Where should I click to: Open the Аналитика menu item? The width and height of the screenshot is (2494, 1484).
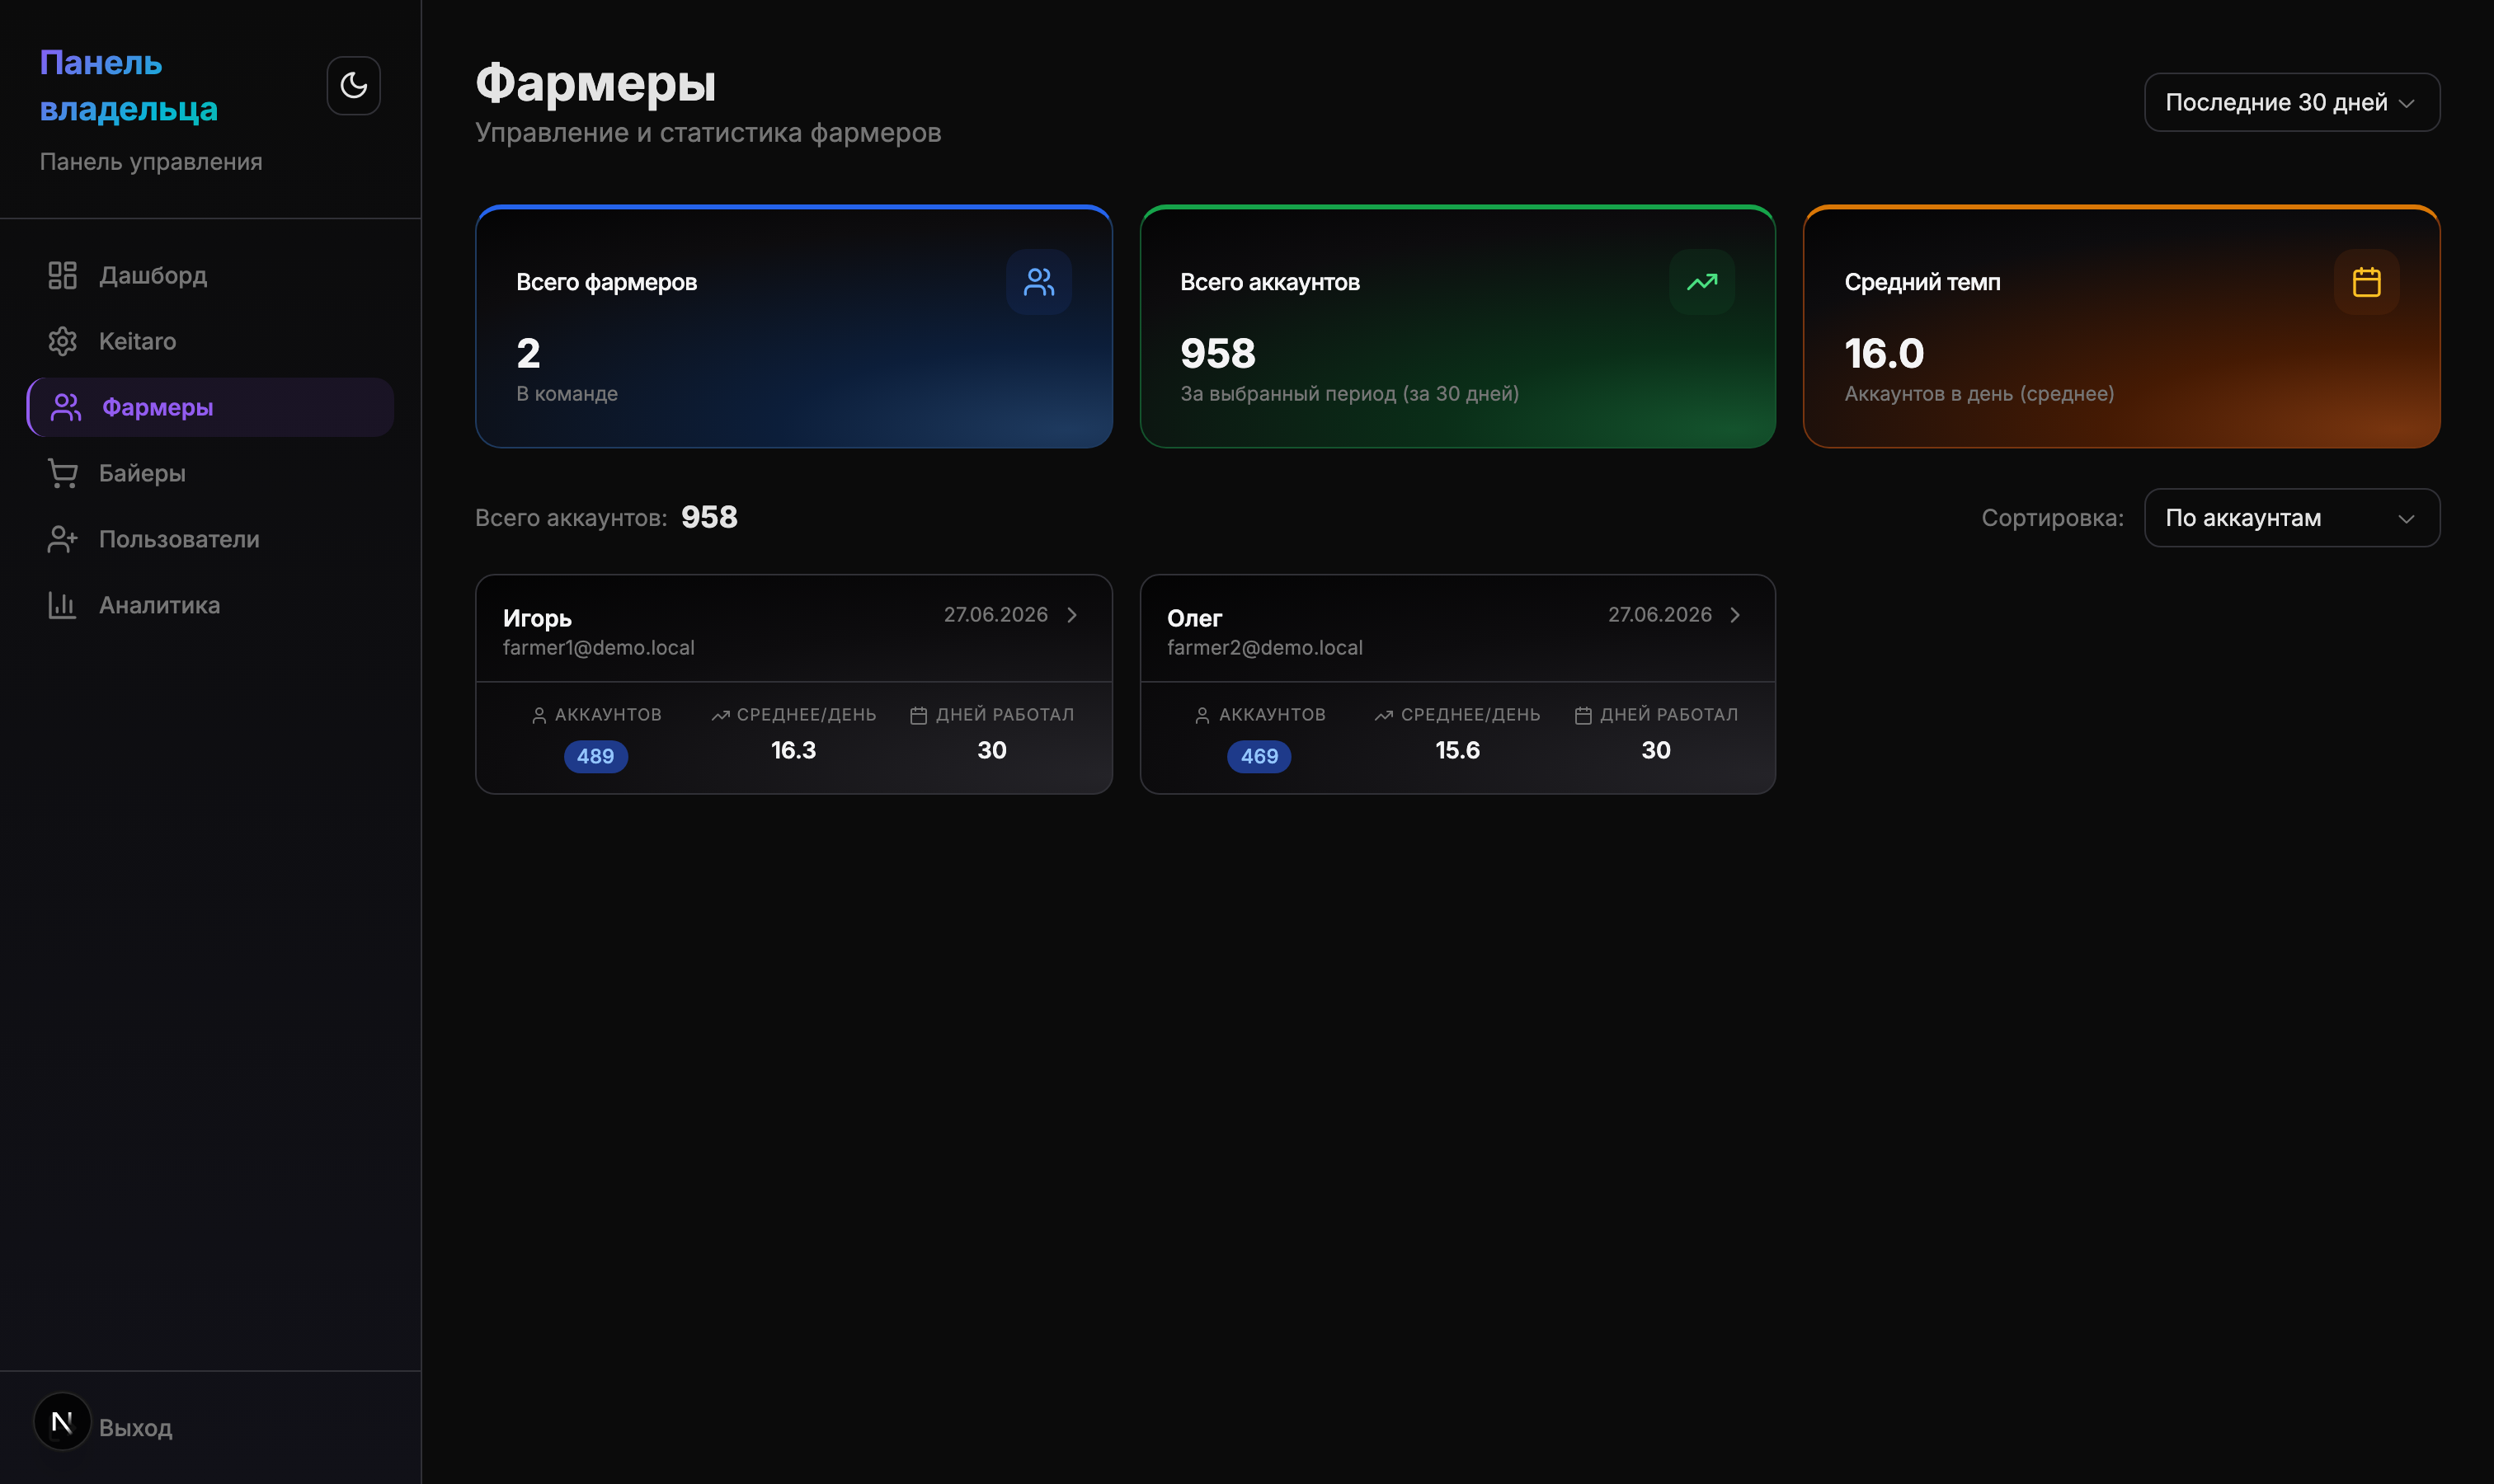point(210,605)
